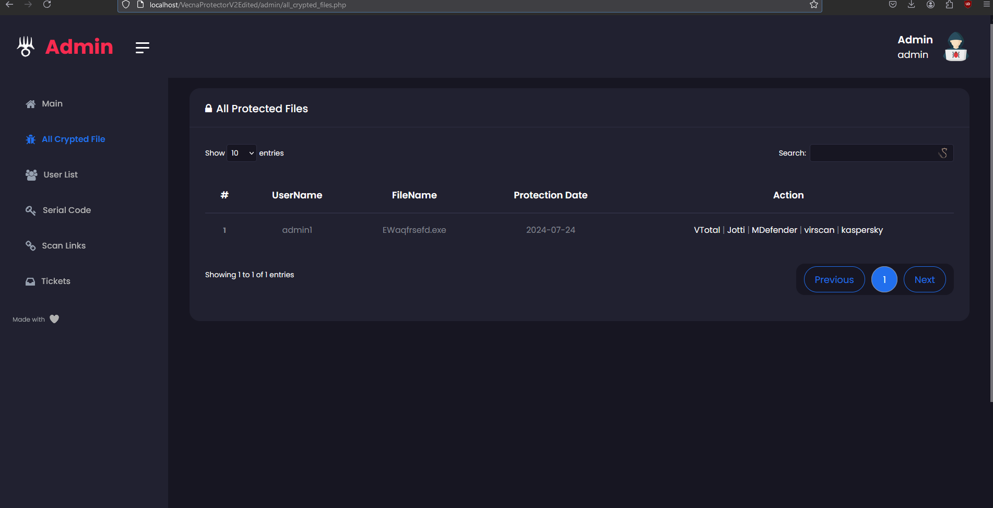Click the Jotti scan link
The width and height of the screenshot is (993, 508).
click(x=736, y=230)
